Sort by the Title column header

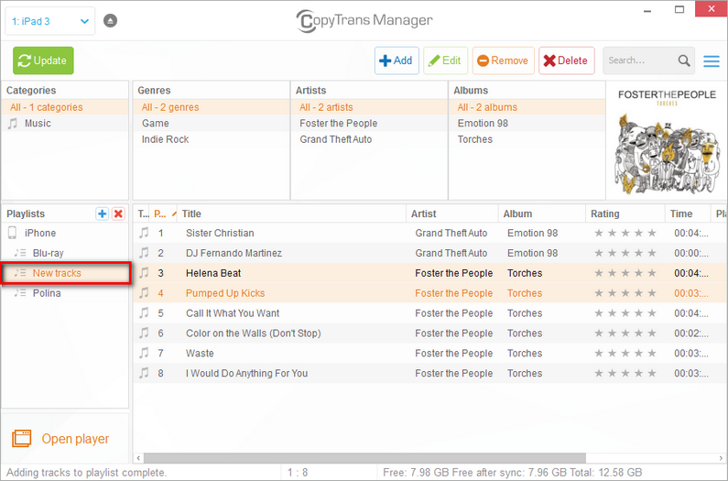(x=291, y=213)
